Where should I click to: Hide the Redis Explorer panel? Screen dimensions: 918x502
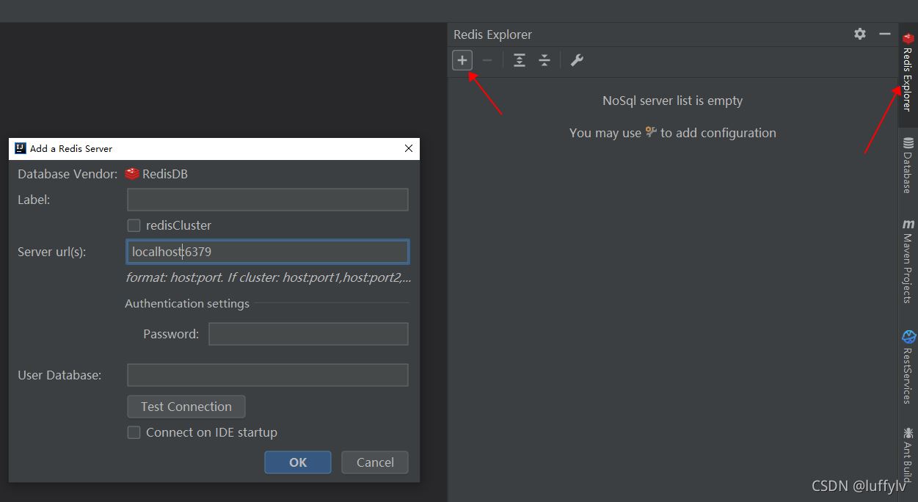tap(885, 34)
